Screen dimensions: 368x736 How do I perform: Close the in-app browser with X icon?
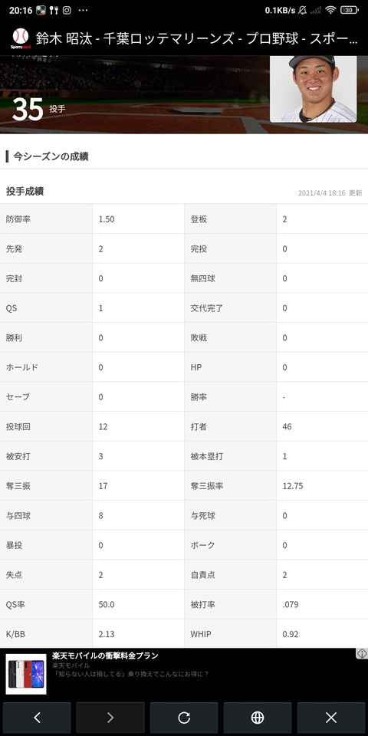click(331, 718)
